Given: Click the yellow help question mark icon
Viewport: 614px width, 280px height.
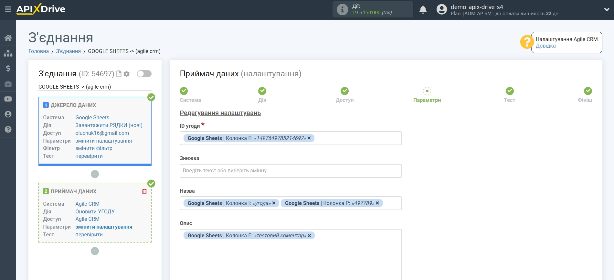Looking at the screenshot, I should [527, 42].
